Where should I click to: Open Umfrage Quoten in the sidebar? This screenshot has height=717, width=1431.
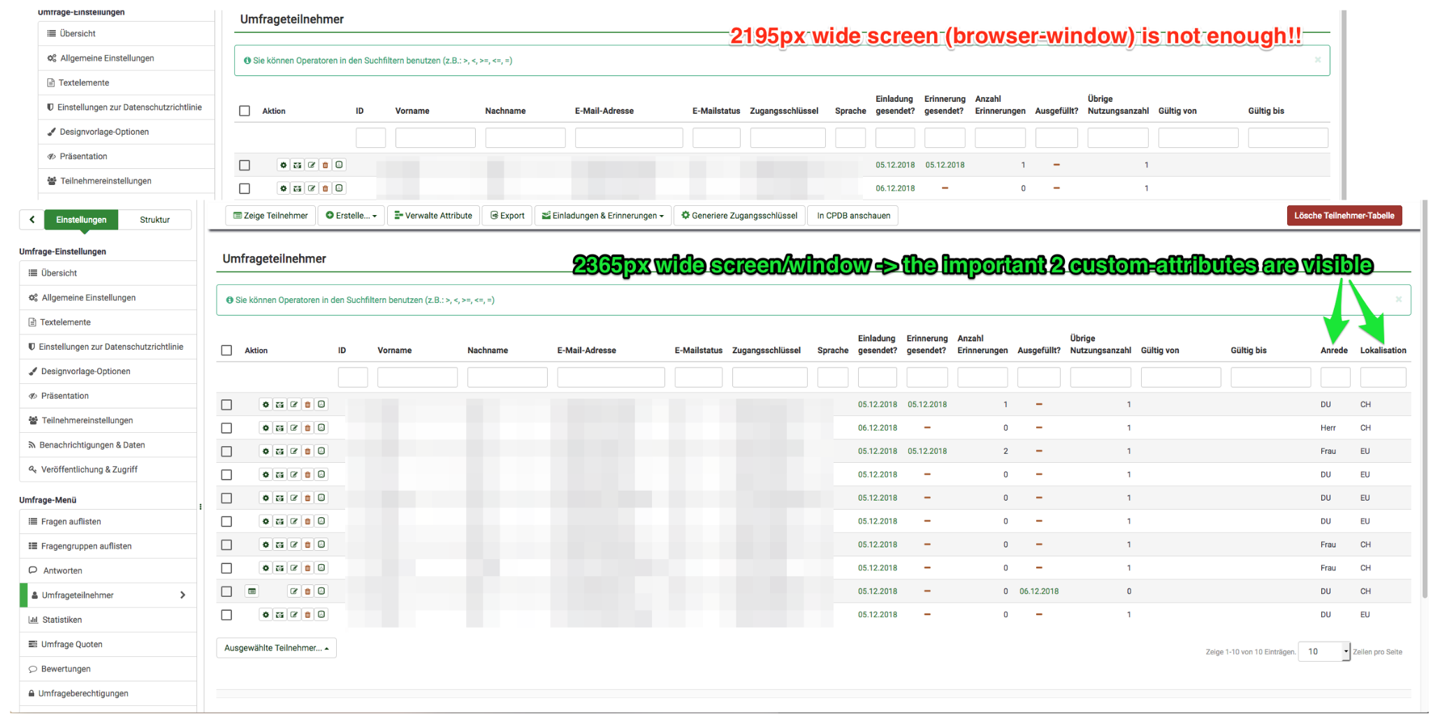108,644
